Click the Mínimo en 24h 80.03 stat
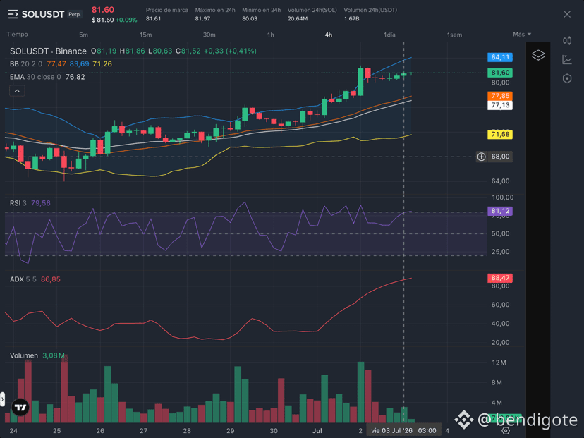 [x=261, y=14]
